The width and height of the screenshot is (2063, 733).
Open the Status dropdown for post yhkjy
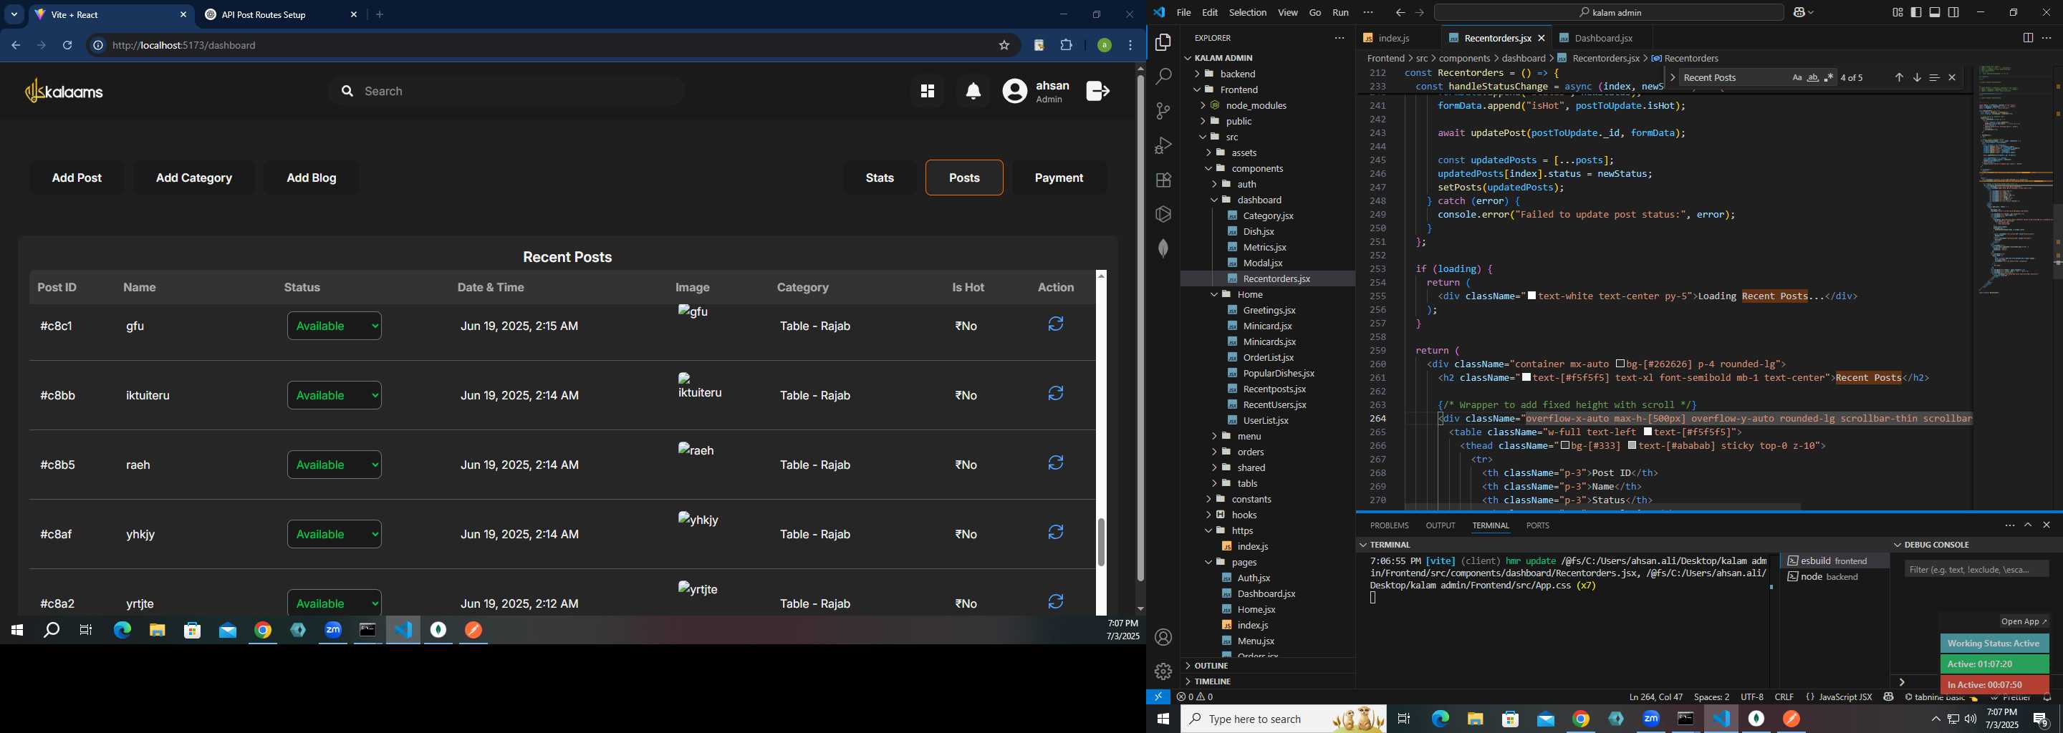click(334, 534)
